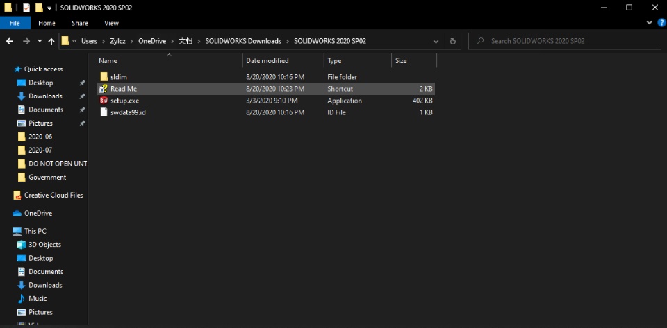This screenshot has height=328, width=667.
Task: Click the Zylcz breadcrumb segment
Action: pos(118,41)
